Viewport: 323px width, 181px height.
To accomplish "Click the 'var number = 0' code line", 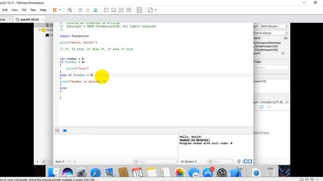I will (x=72, y=59).
